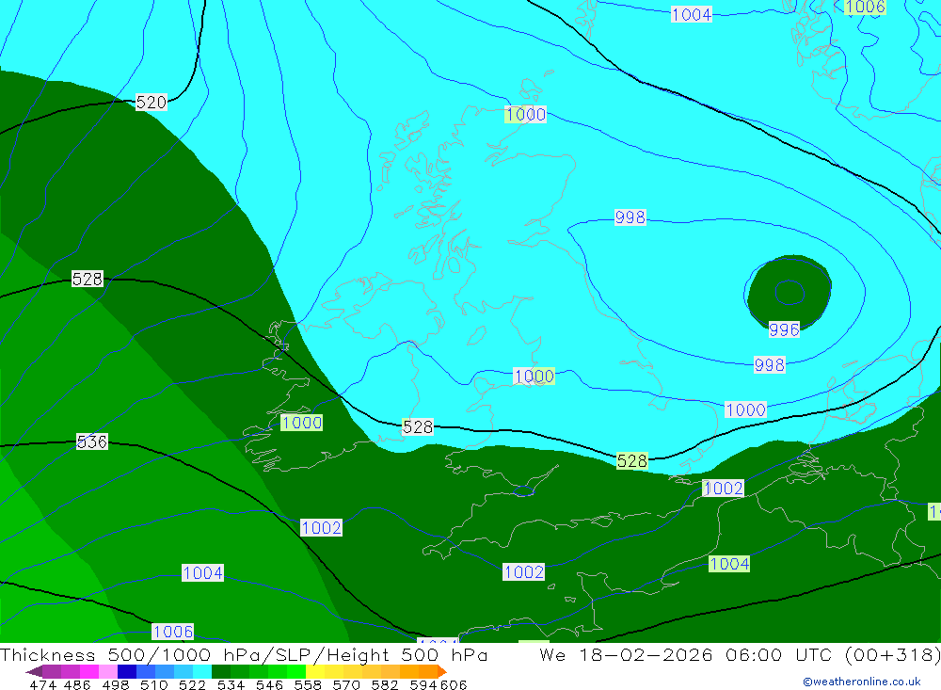The height and width of the screenshot is (690, 941).
Task: Click the legend value 582
Action: click(x=384, y=684)
